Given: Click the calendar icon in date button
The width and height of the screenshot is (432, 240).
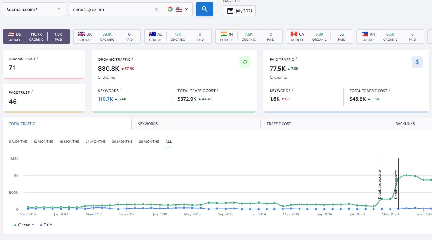Looking at the screenshot, I should (230, 11).
